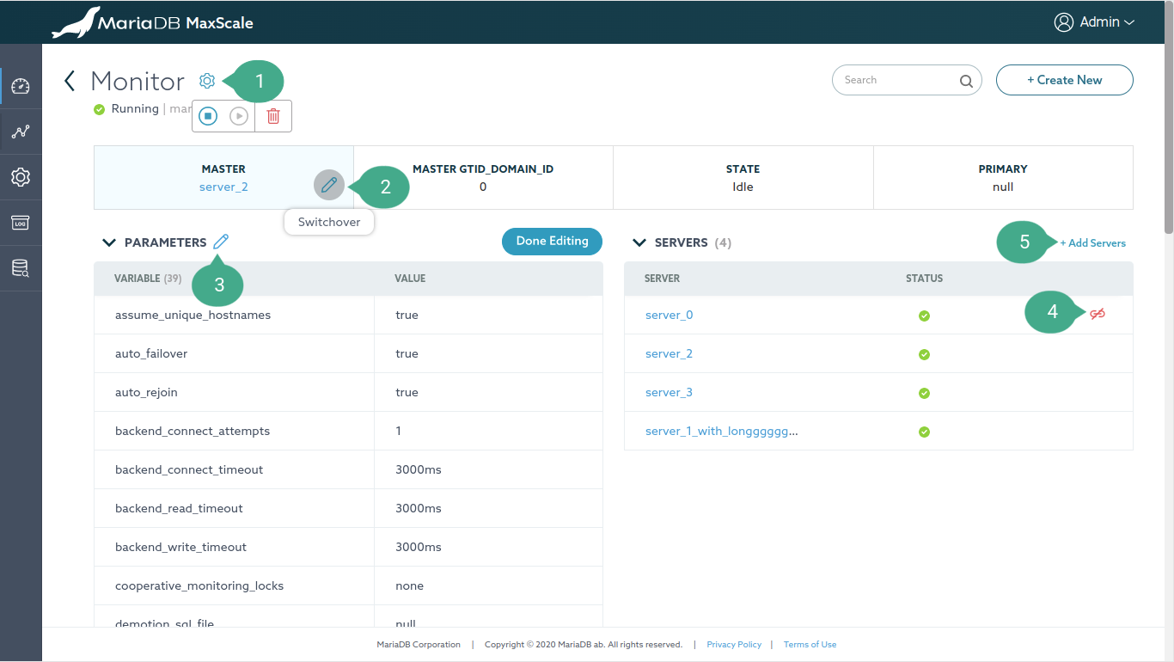The width and height of the screenshot is (1174, 662).
Task: Open server_0 in the servers list
Action: (669, 315)
